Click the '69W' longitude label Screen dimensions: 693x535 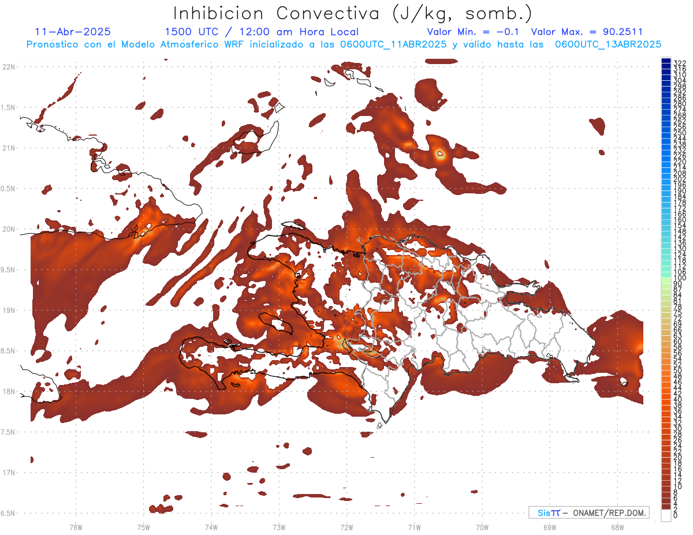550,527
